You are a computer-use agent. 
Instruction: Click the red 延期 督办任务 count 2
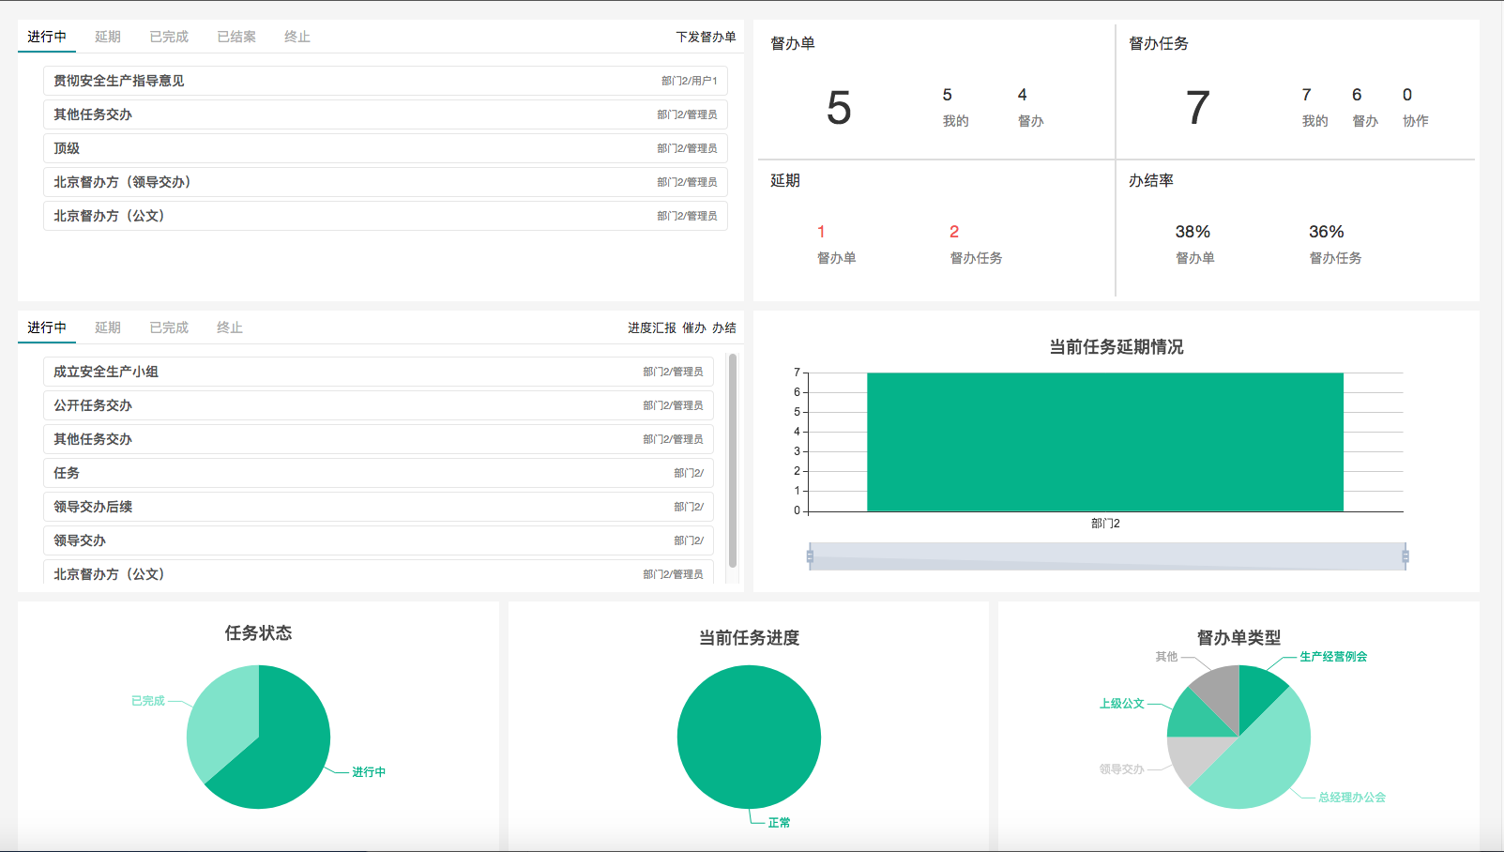pos(954,232)
